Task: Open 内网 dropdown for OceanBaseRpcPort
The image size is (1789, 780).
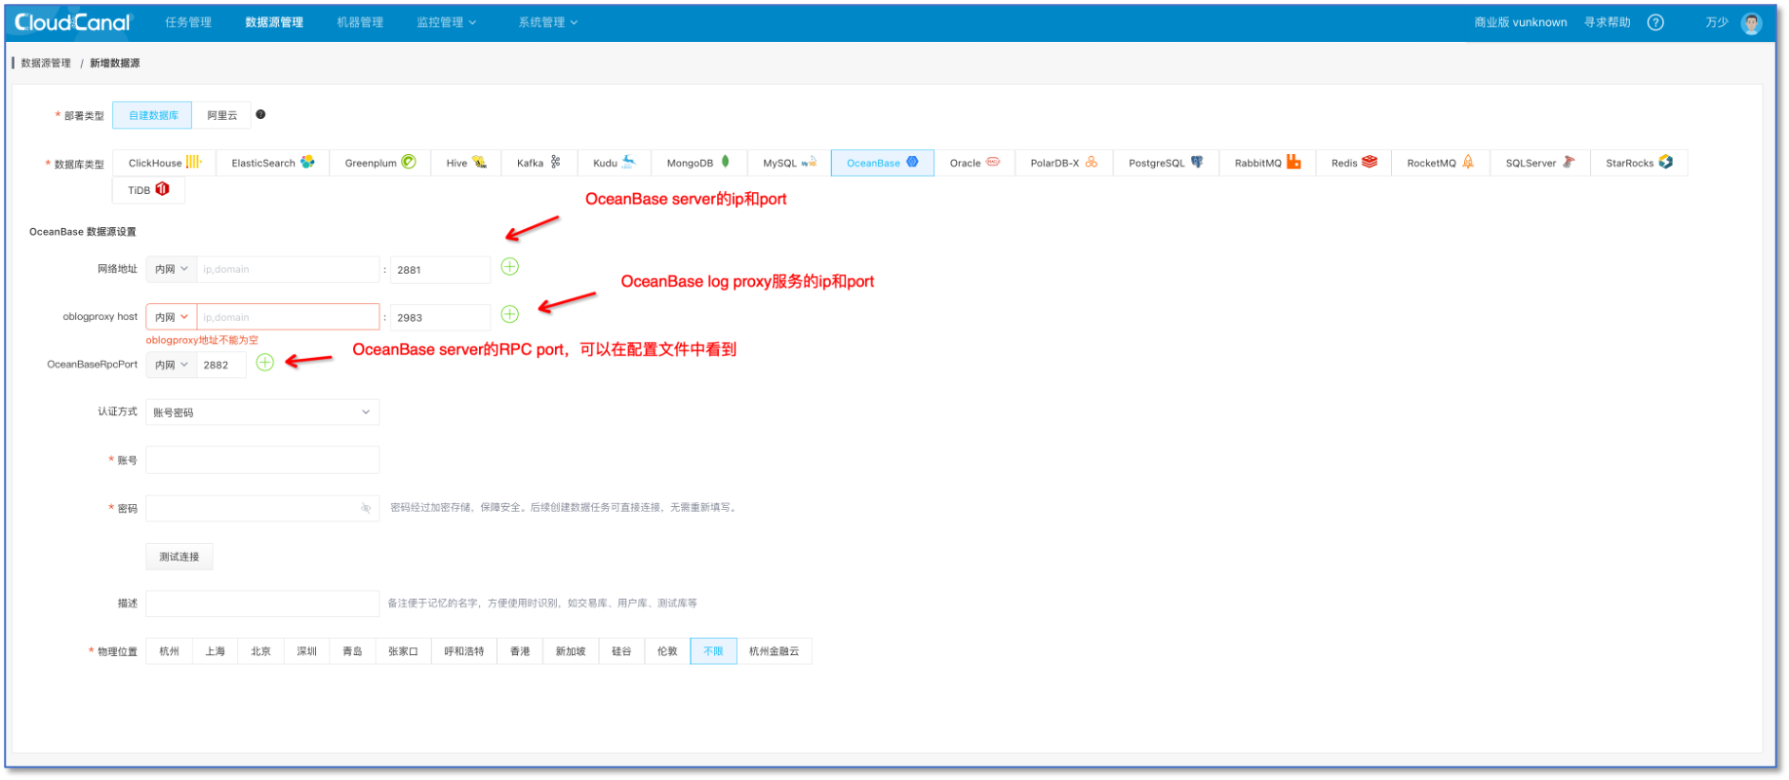Action: (x=172, y=365)
